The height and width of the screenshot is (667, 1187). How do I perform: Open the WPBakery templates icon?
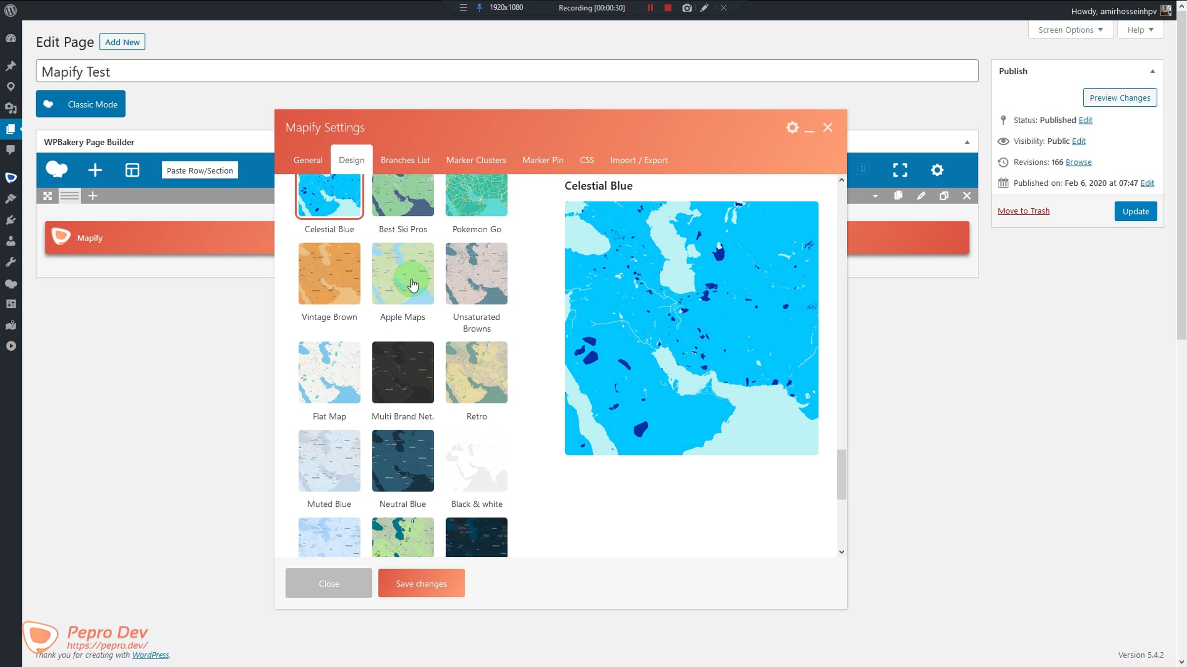[132, 170]
